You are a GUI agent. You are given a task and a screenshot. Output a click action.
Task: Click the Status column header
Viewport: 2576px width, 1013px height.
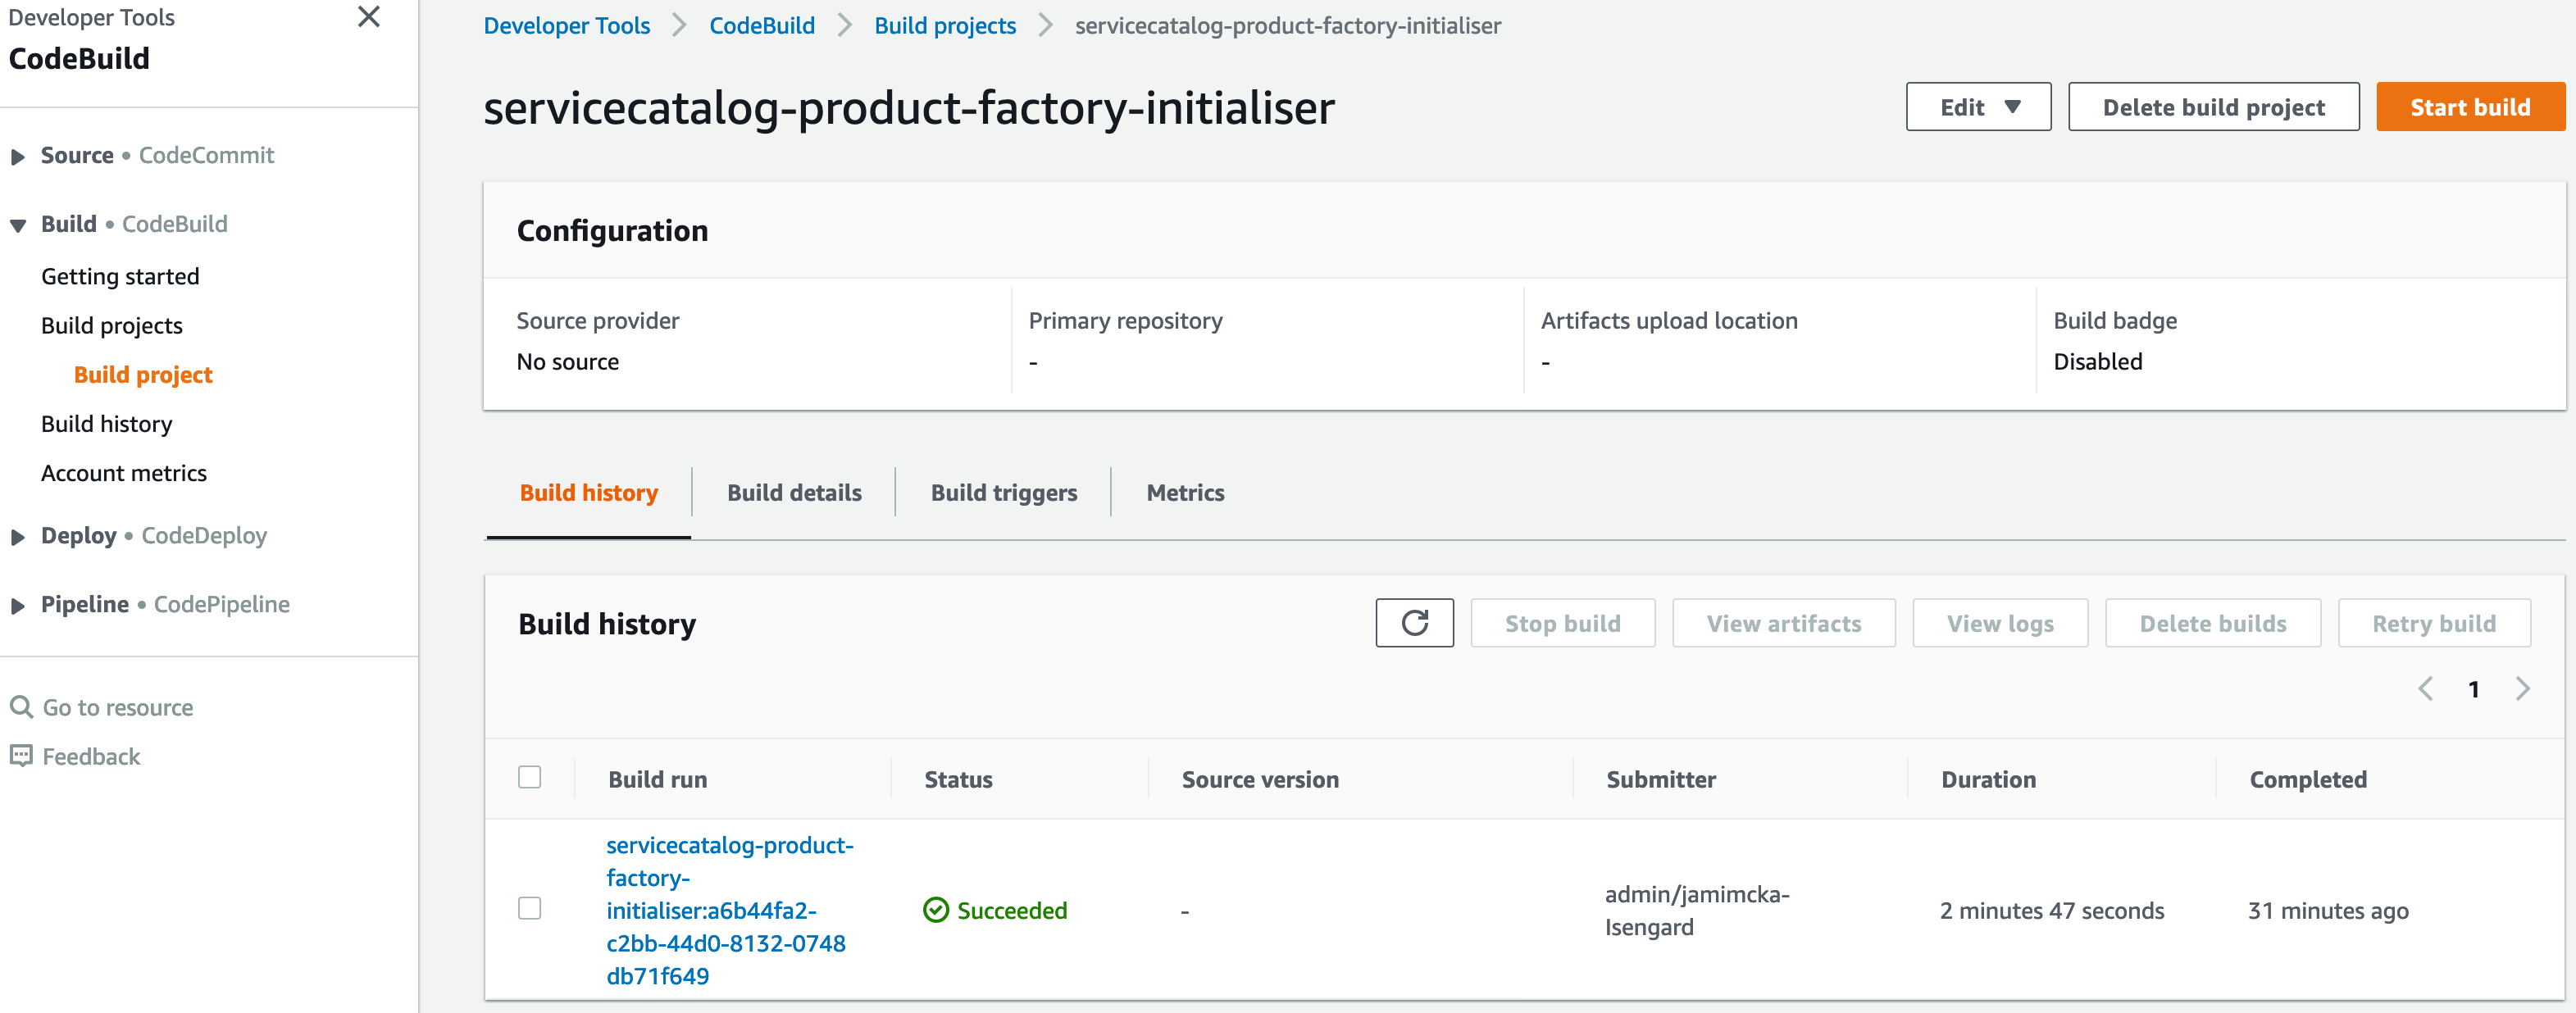click(x=958, y=779)
